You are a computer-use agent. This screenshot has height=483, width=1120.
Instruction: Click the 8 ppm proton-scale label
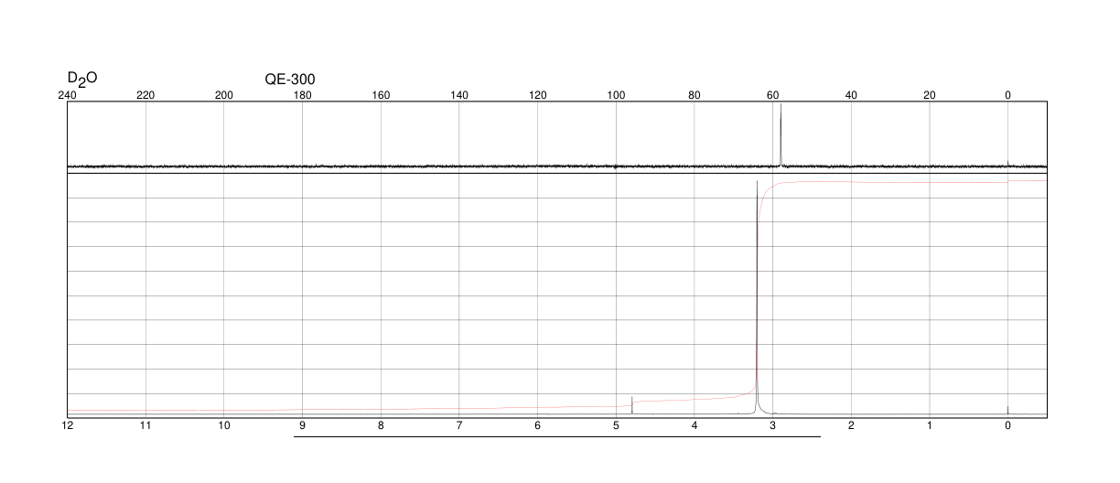coord(381,426)
